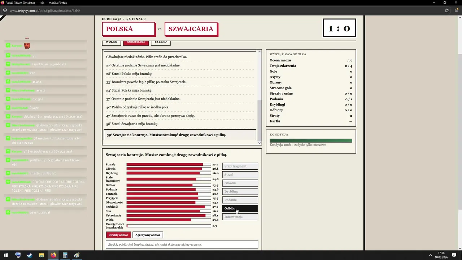Open the Windows Start menu
The height and width of the screenshot is (260, 462).
(x=6, y=255)
